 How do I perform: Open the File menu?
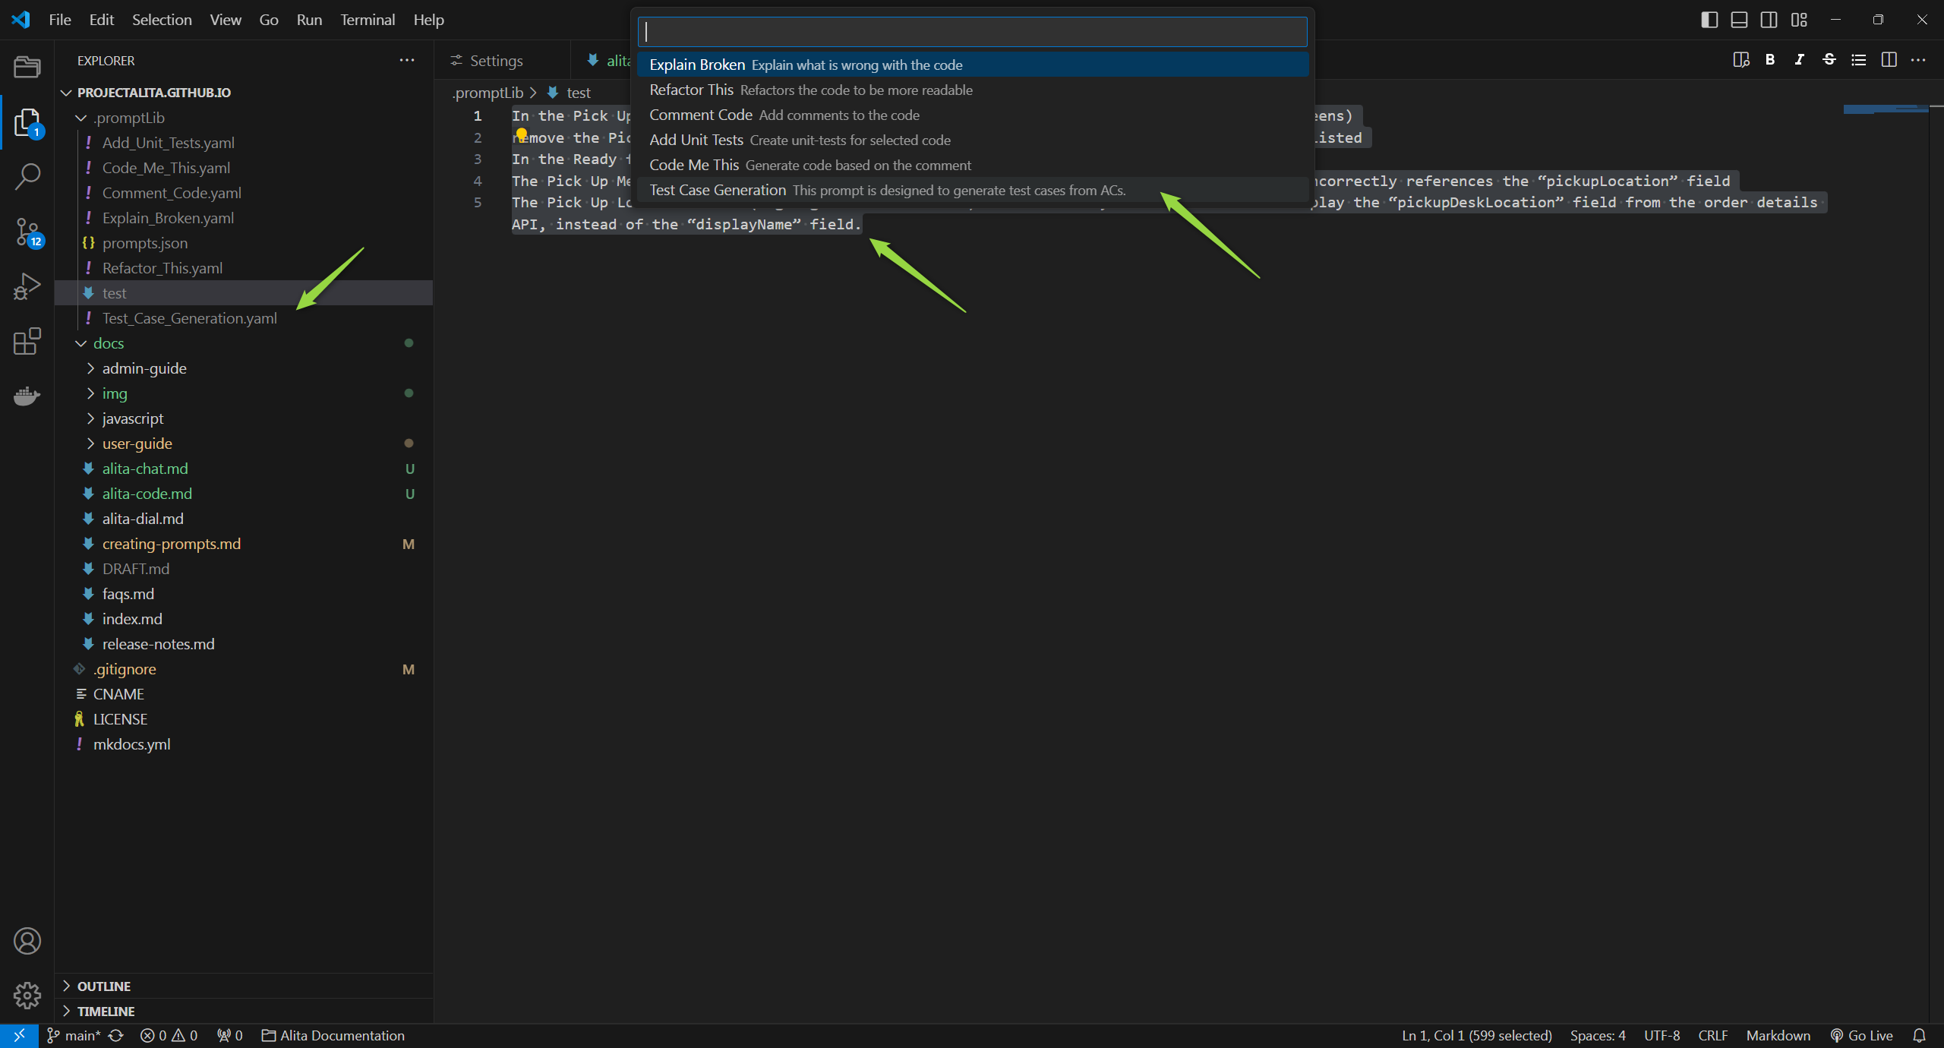click(60, 20)
